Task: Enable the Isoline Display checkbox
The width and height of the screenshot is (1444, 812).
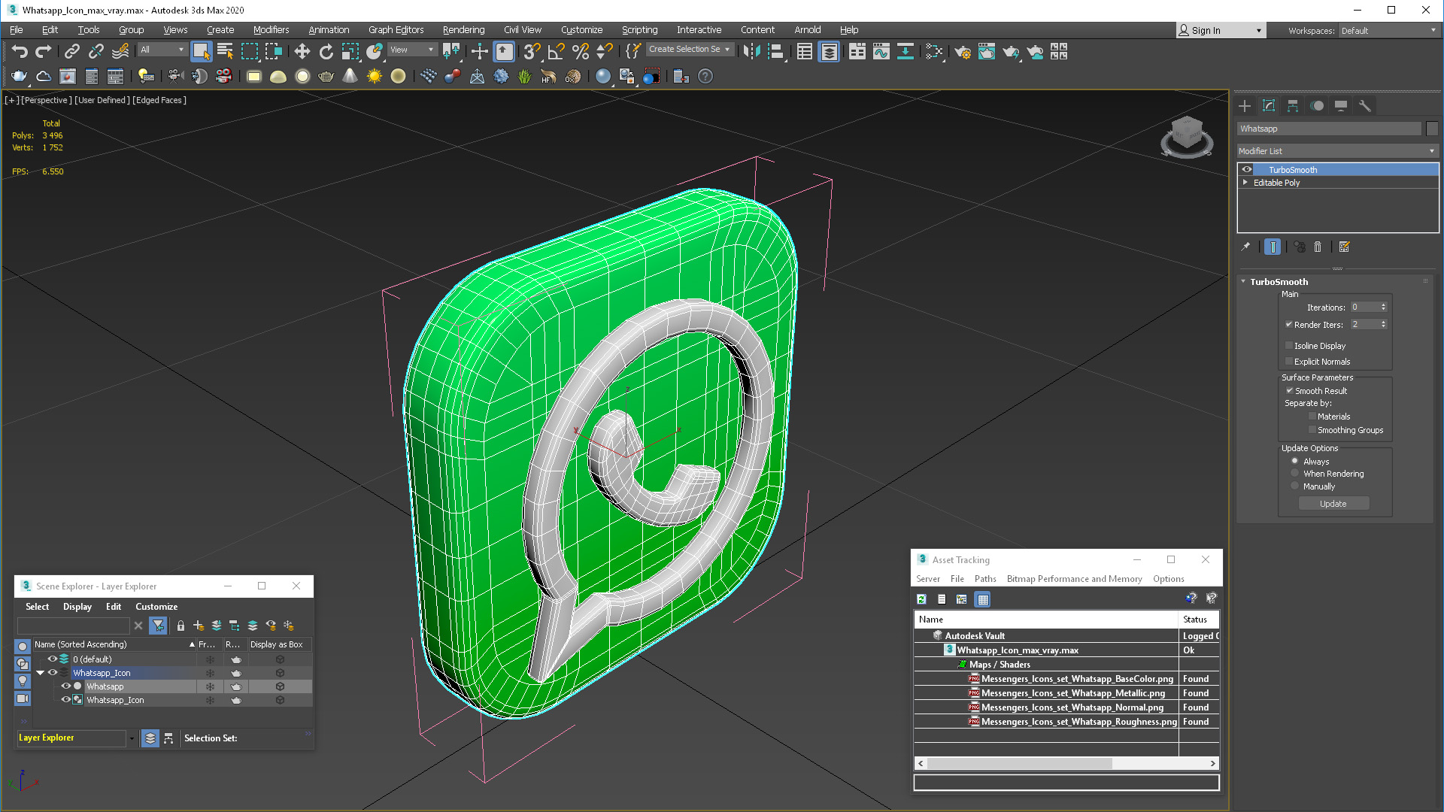Action: point(1289,346)
